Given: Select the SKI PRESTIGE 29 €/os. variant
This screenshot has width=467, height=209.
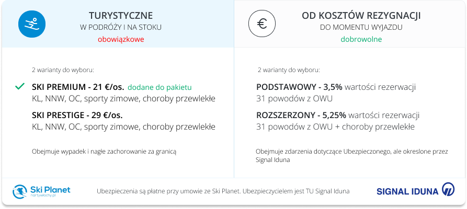Looking at the screenshot, I should point(77,115).
